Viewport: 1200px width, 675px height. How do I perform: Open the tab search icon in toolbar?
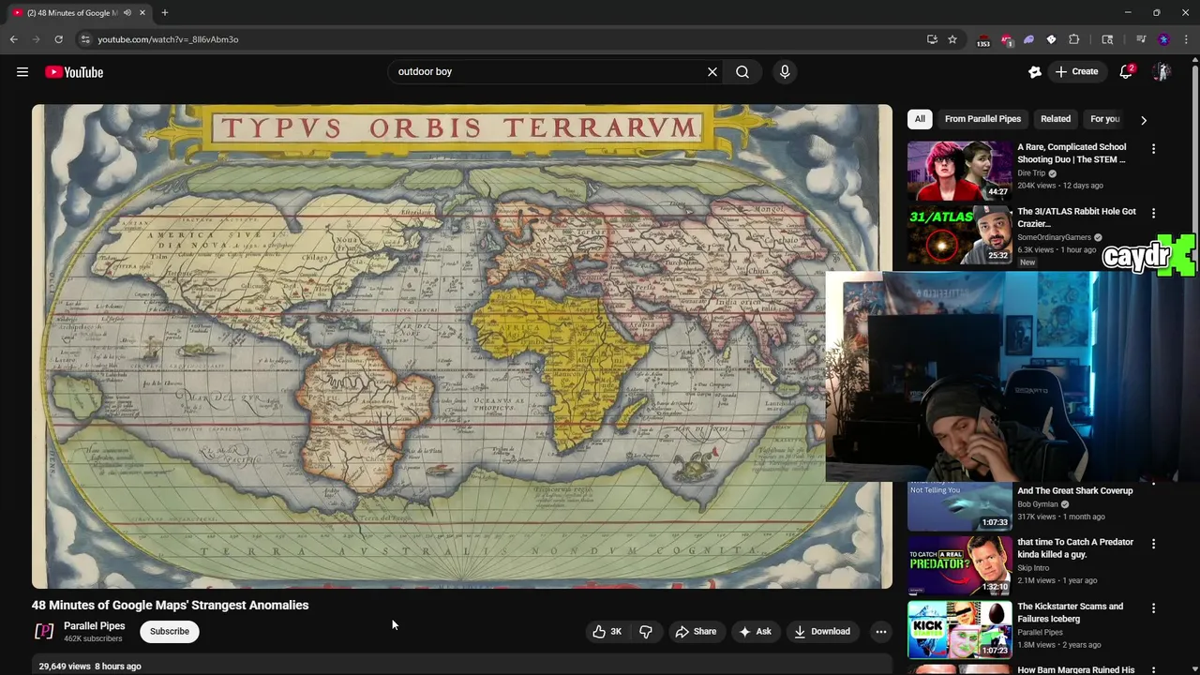tap(1107, 39)
